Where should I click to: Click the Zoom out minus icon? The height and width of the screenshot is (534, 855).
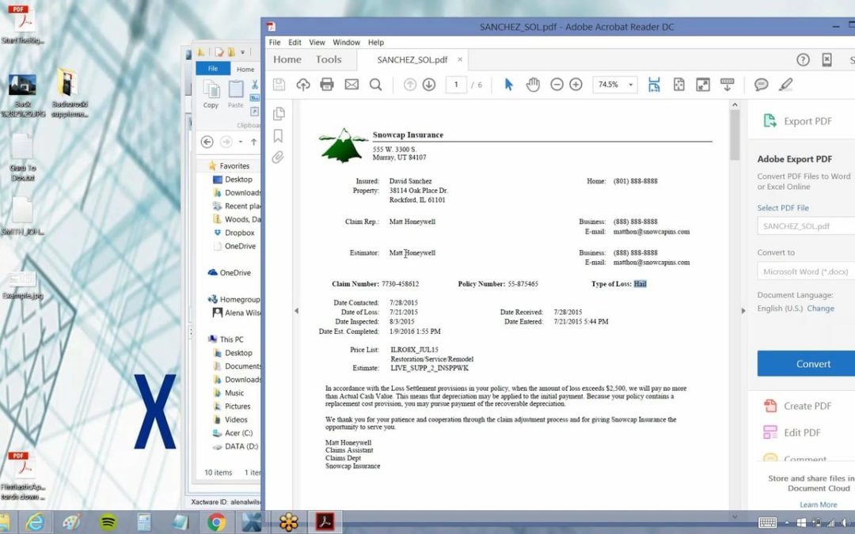(x=557, y=85)
